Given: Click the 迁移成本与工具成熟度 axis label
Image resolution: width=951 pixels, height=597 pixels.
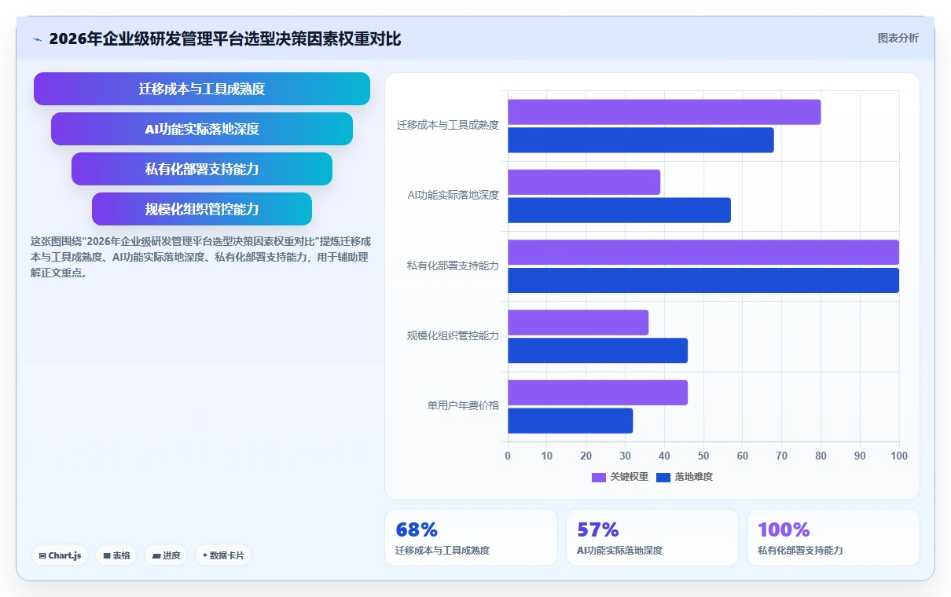Looking at the screenshot, I should (448, 126).
